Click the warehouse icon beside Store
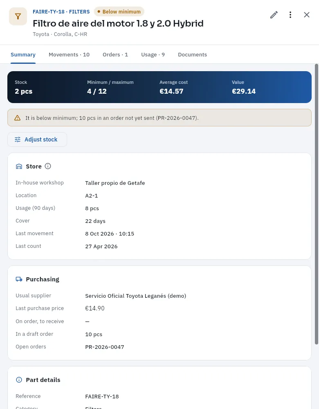The height and width of the screenshot is (409, 319). (19, 166)
